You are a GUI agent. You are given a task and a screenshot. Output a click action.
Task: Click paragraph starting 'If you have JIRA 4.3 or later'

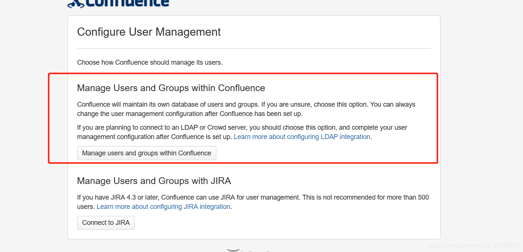pos(253,202)
